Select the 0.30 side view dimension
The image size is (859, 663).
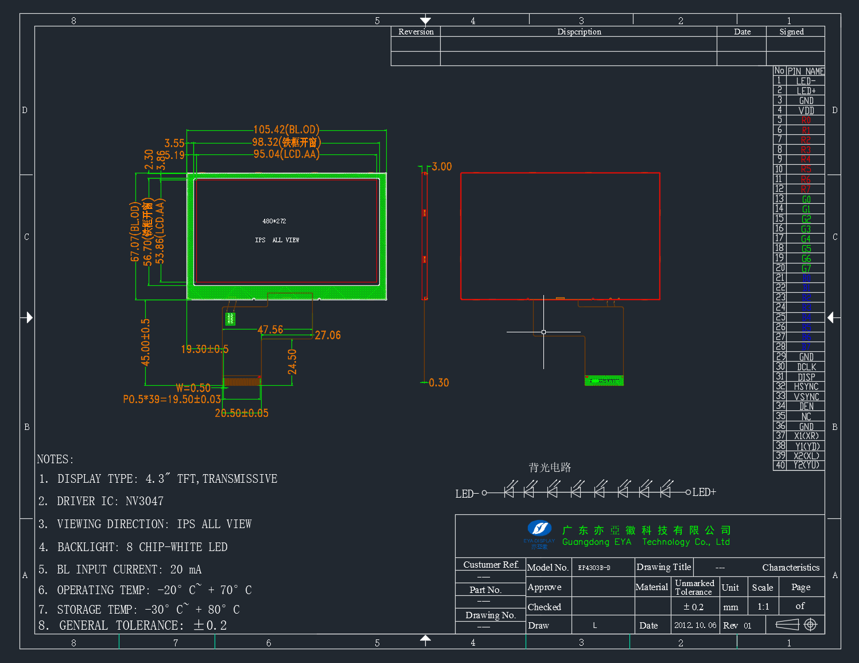pyautogui.click(x=439, y=383)
